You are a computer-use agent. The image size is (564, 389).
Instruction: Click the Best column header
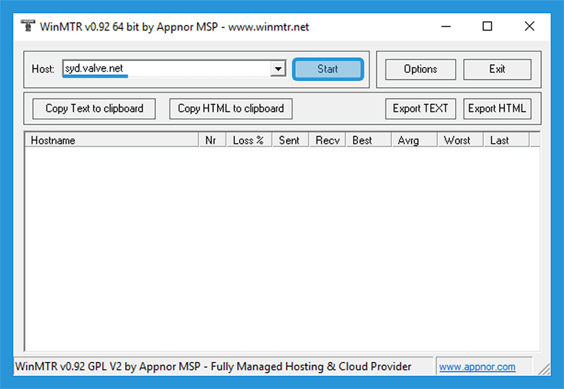tap(369, 140)
